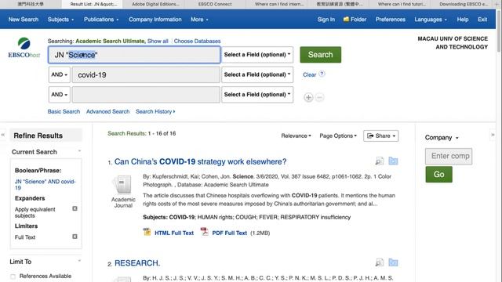Switch to the EBSCO Connect browser tab

(x=215, y=4)
